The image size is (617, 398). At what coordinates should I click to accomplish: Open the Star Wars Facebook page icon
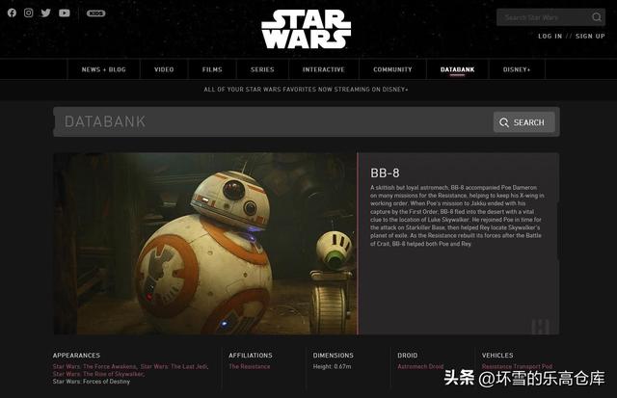point(12,13)
